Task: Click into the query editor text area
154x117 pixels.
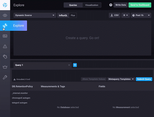Action: coord(82,73)
